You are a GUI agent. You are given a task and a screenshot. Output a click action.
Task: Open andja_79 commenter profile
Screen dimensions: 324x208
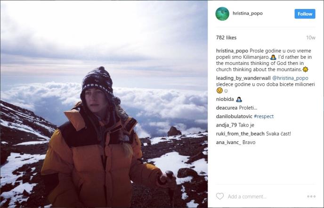tap(227, 125)
